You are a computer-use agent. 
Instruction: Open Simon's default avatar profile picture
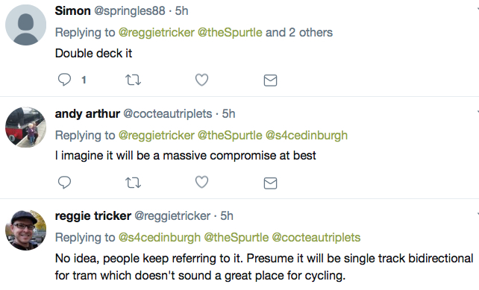pyautogui.click(x=25, y=25)
